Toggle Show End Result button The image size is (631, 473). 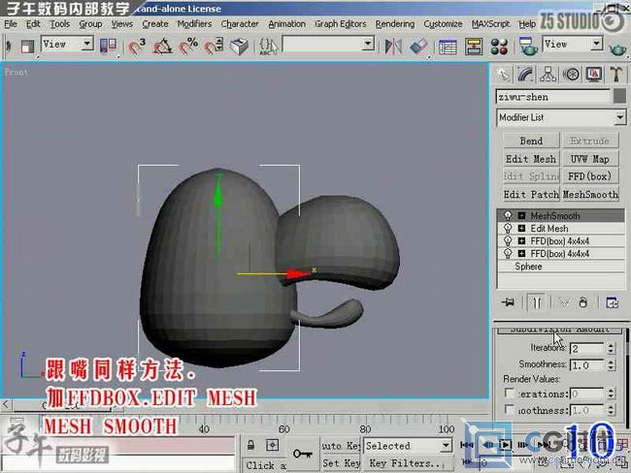537,302
